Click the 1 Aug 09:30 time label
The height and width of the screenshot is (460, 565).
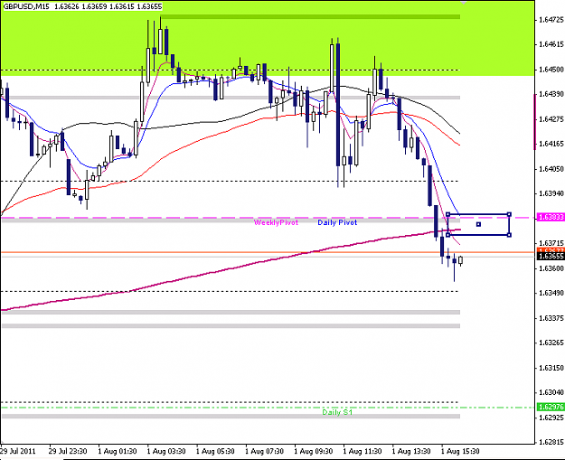(x=314, y=451)
